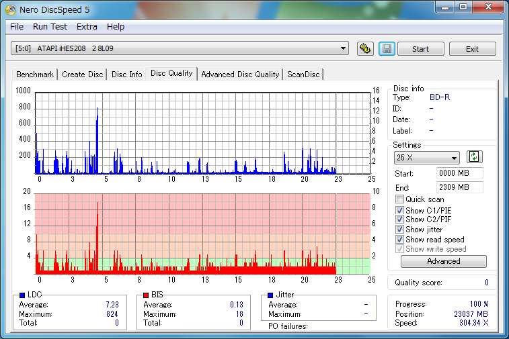509x339 pixels.
Task: Click the Quality score value 0
Action: click(x=487, y=283)
